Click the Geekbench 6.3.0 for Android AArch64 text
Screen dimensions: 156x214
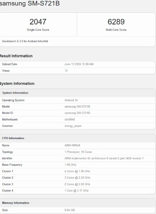(x=25, y=41)
